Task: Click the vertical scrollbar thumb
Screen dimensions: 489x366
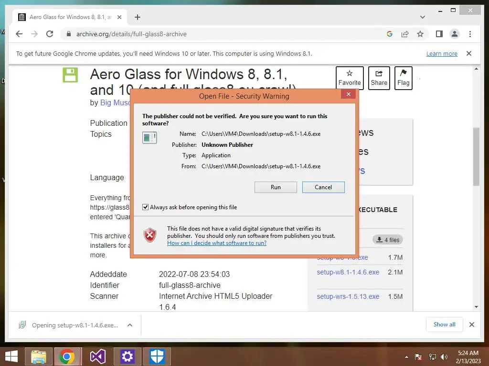Action: point(476,156)
